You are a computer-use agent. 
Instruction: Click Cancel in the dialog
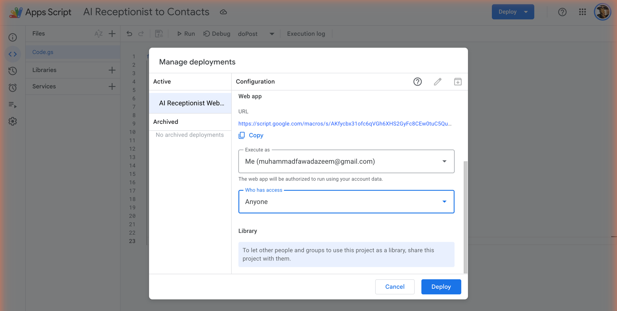click(x=395, y=287)
